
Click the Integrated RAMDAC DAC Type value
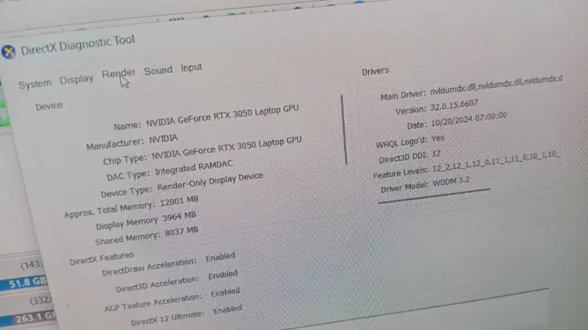(x=193, y=169)
